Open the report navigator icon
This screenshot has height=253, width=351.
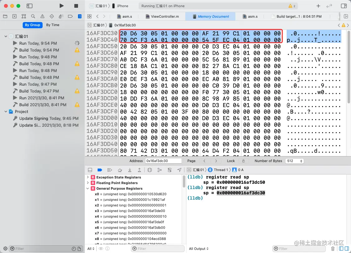[x=80, y=16]
